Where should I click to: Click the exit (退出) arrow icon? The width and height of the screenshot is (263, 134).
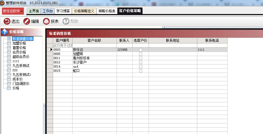(x=7, y=21)
